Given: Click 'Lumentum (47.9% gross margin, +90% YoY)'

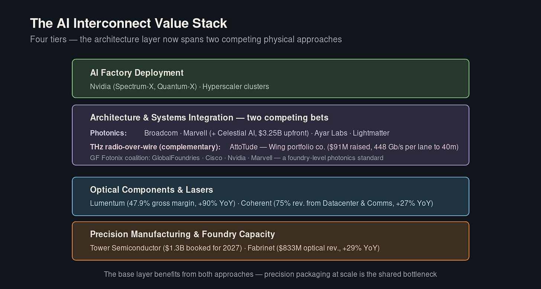Looking at the screenshot, I should point(163,203).
